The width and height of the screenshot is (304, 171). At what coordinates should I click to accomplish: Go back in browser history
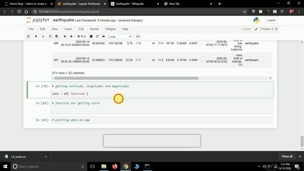click(x=5, y=11)
